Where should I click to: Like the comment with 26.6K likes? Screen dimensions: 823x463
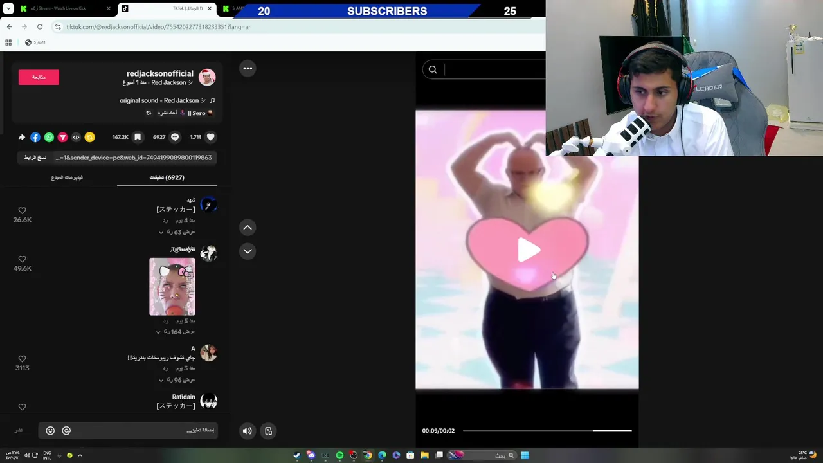(x=22, y=210)
